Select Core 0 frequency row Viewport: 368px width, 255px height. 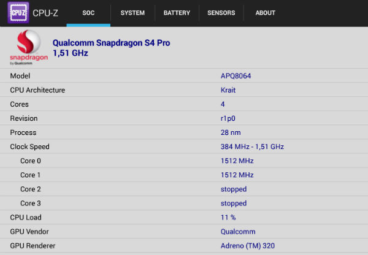click(x=184, y=161)
